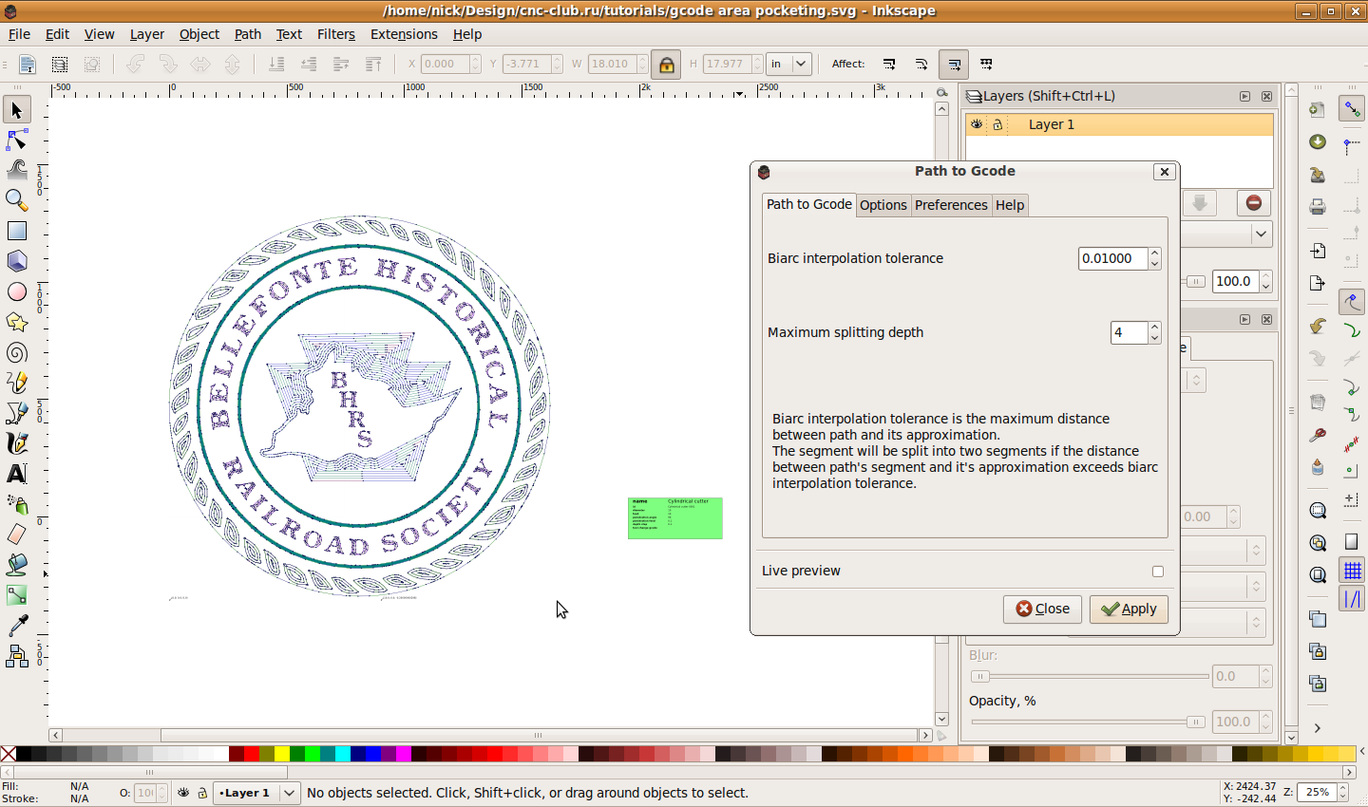1368x807 pixels.
Task: Click the Print document icon
Action: (1318, 206)
